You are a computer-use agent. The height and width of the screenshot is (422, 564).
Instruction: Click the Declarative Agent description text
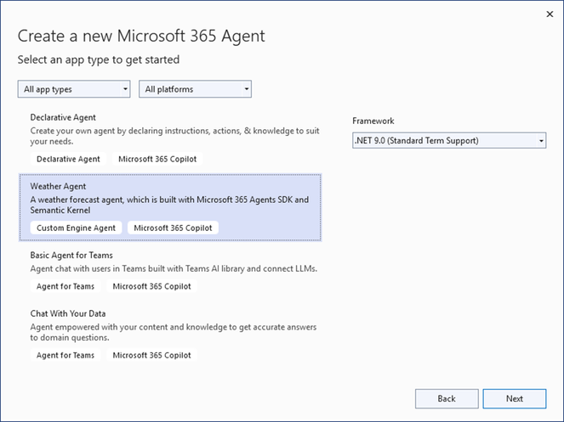click(x=174, y=136)
